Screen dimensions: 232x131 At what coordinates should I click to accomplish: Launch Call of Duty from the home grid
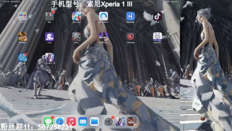coord(104,37)
